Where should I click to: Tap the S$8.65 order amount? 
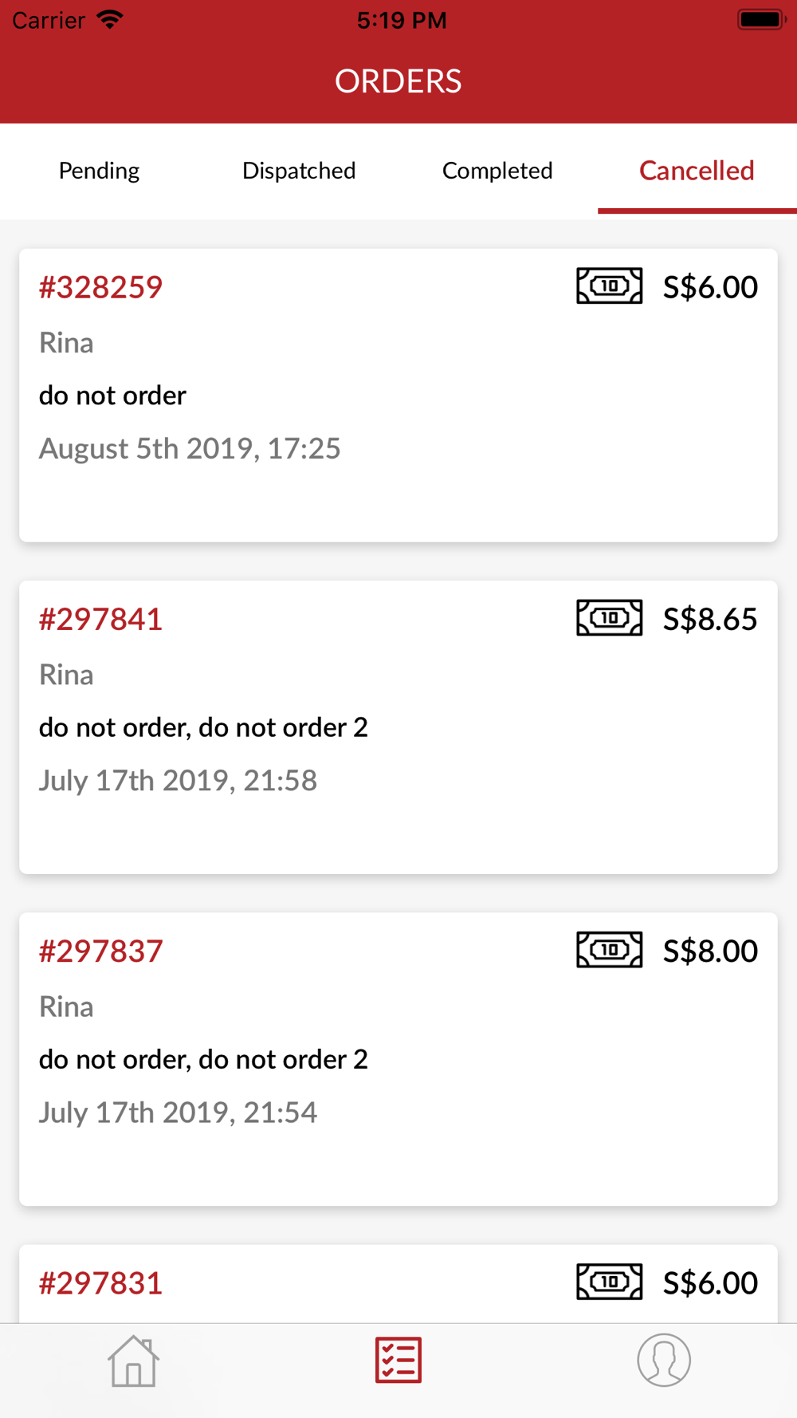tap(710, 619)
